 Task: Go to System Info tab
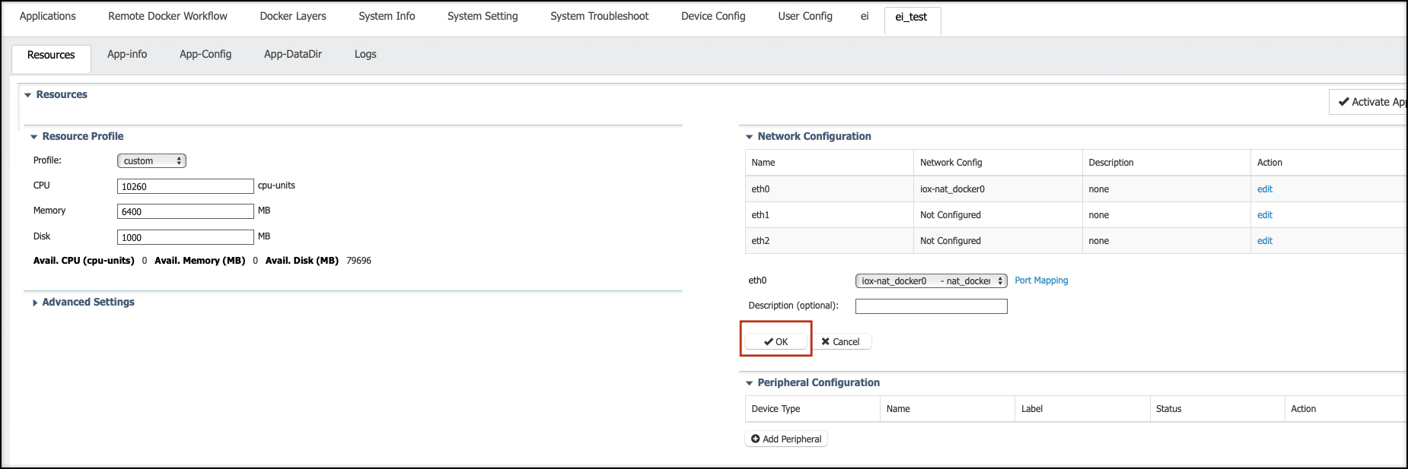(387, 16)
